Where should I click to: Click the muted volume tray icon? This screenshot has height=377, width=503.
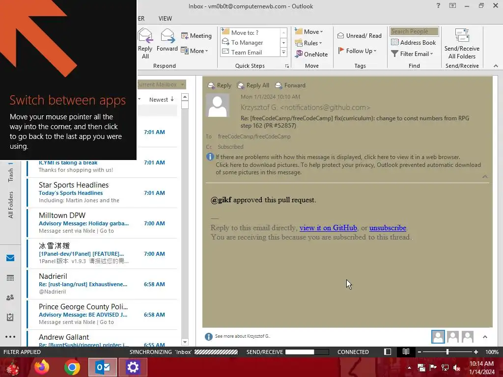pos(457,368)
